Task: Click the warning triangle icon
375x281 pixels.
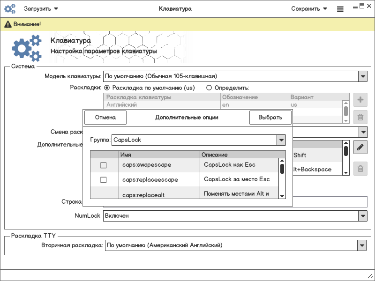Action: tap(7, 24)
